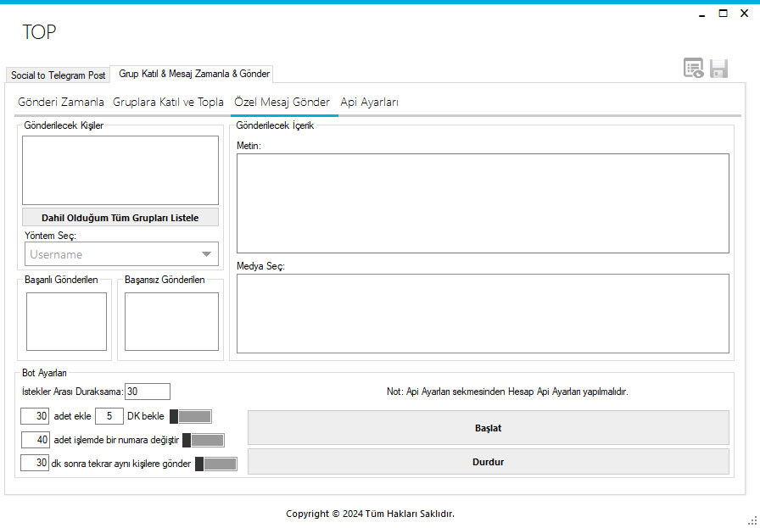
Task: Open the Gönderi Zamanla tab
Action: coord(61,103)
